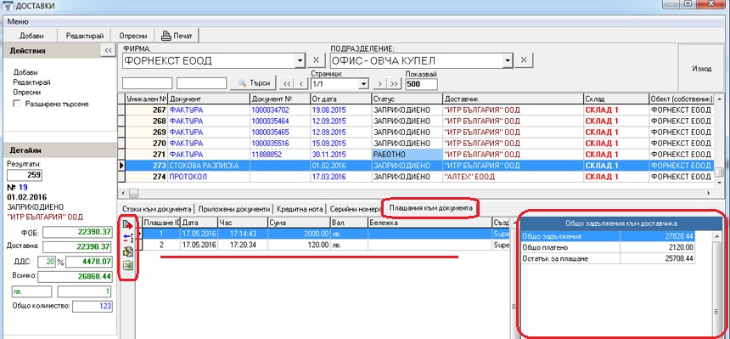The height and width of the screenshot is (339, 730).
Task: Collapse the Действия panel with the << button
Action: (x=108, y=51)
